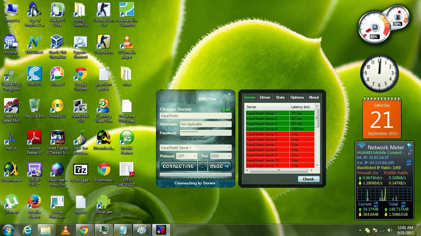421x236 pixels.
Task: Open the CPROXY desktop icon
Action: click(35, 76)
